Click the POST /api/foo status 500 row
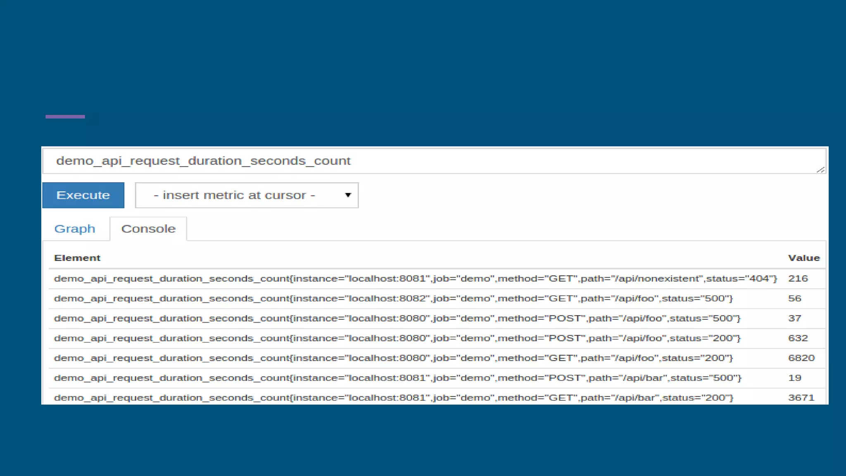 tap(397, 318)
